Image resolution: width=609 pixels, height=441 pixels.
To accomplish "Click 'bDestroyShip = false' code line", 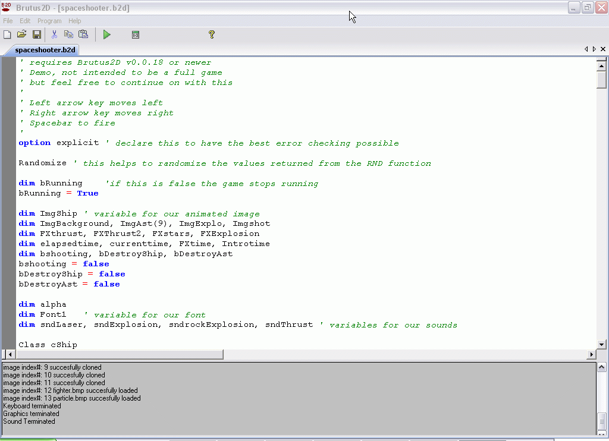I will click(x=72, y=274).
